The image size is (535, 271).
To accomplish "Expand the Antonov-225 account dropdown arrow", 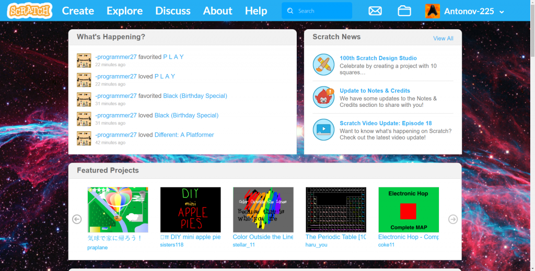I will tap(502, 12).
